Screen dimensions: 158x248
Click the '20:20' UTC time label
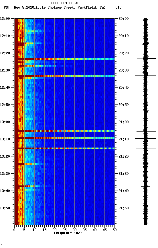coord(124,53)
